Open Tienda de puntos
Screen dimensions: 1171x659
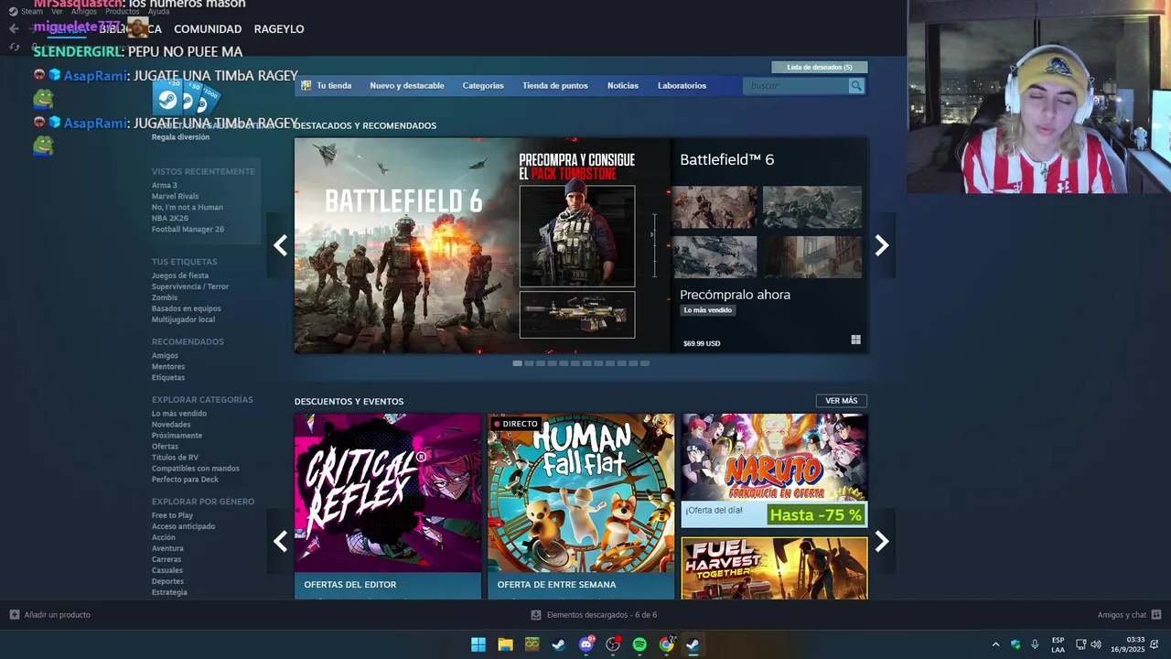click(x=555, y=86)
